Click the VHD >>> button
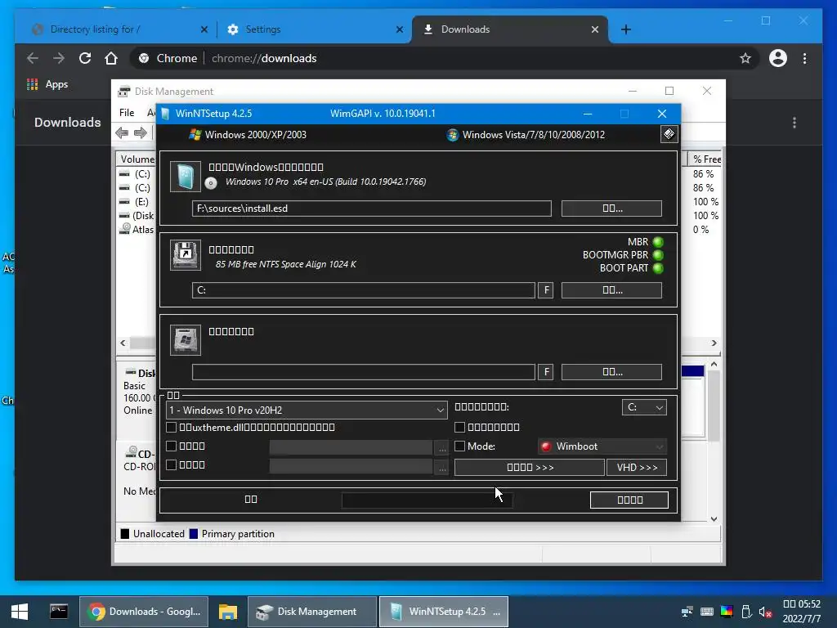This screenshot has height=628, width=837. tap(637, 467)
